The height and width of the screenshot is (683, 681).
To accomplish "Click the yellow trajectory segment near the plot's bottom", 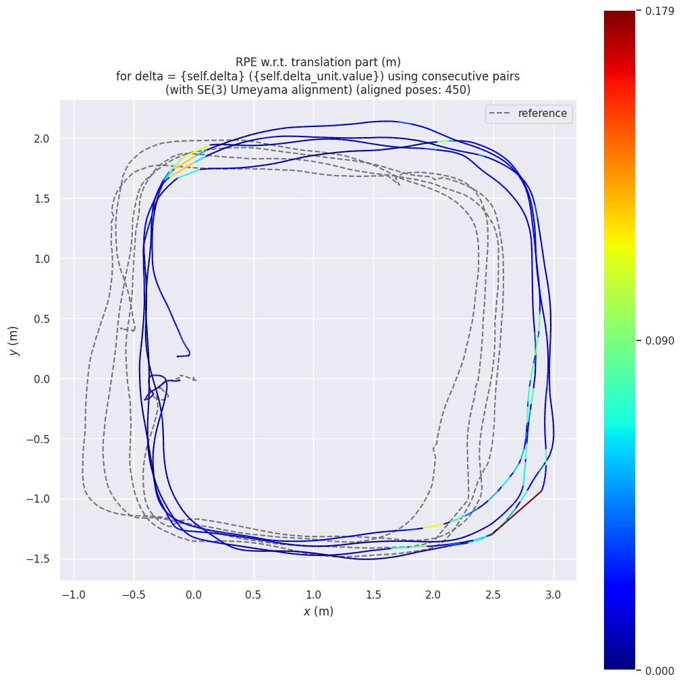I will [433, 526].
